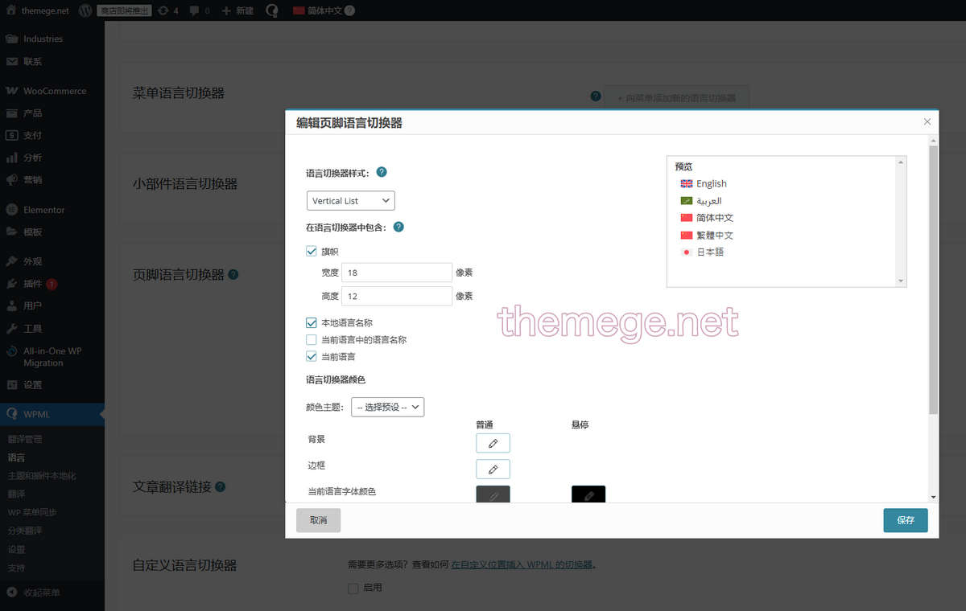Viewport: 966px width, 611px height.
Task: Close the 编辑页脚语言切换器 dialog
Action: [927, 122]
